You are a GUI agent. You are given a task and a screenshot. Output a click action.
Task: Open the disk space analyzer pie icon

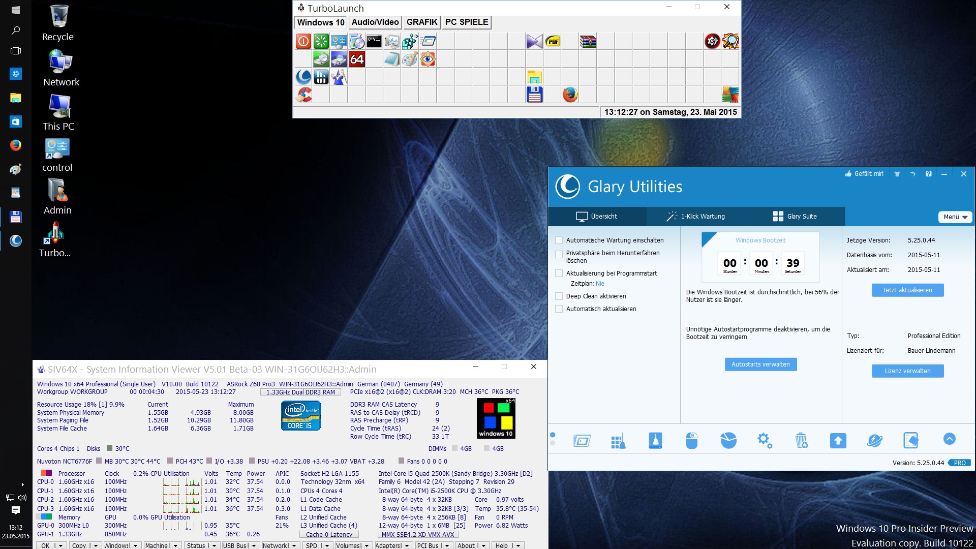pos(728,441)
